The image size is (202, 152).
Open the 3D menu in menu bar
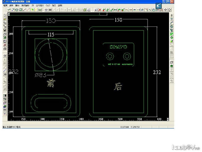(x=33, y=6)
